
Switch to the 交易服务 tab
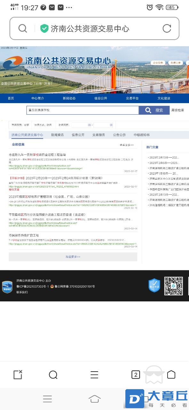click(x=98, y=135)
